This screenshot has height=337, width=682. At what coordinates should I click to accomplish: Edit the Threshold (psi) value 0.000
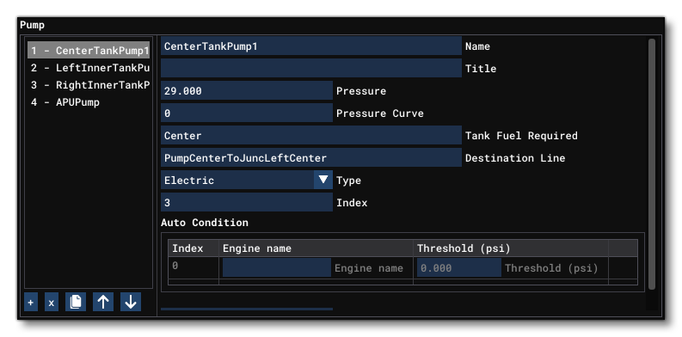tap(459, 268)
